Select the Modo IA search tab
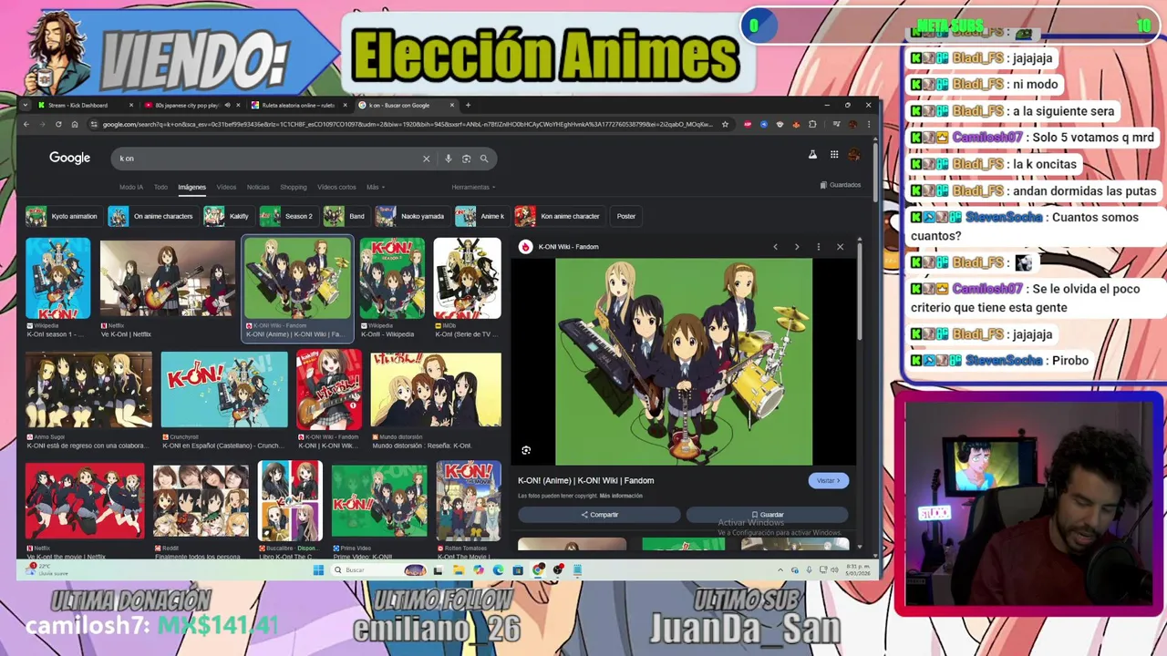 click(x=131, y=187)
